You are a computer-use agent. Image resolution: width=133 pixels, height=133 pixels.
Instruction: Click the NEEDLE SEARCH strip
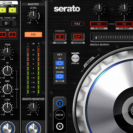point(112,38)
